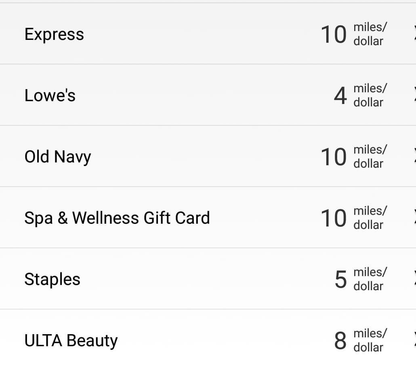This screenshot has width=416, height=370.
Task: Tap the Spa & Wellness row chevron
Action: point(414,218)
